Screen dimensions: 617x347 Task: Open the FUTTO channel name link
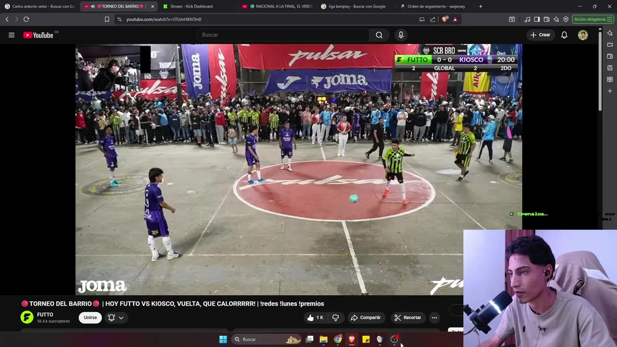point(45,314)
